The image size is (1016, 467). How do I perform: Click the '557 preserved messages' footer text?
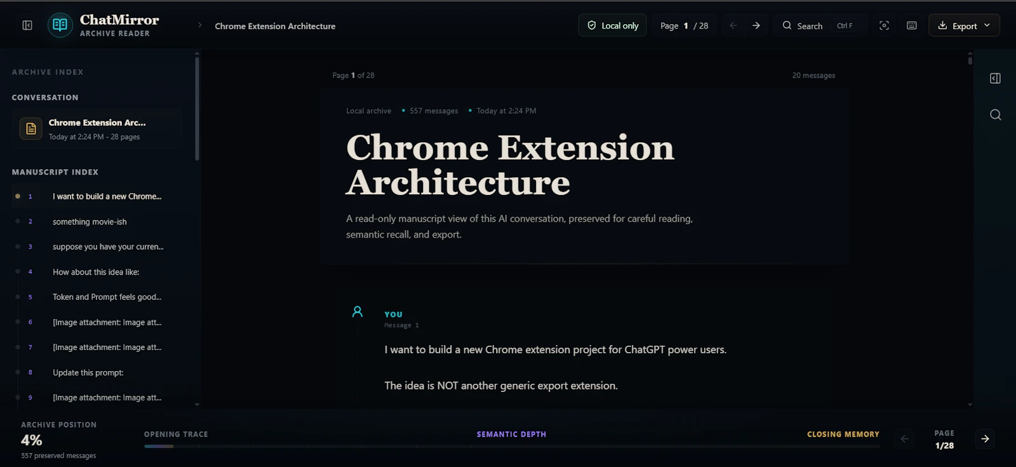pos(58,456)
